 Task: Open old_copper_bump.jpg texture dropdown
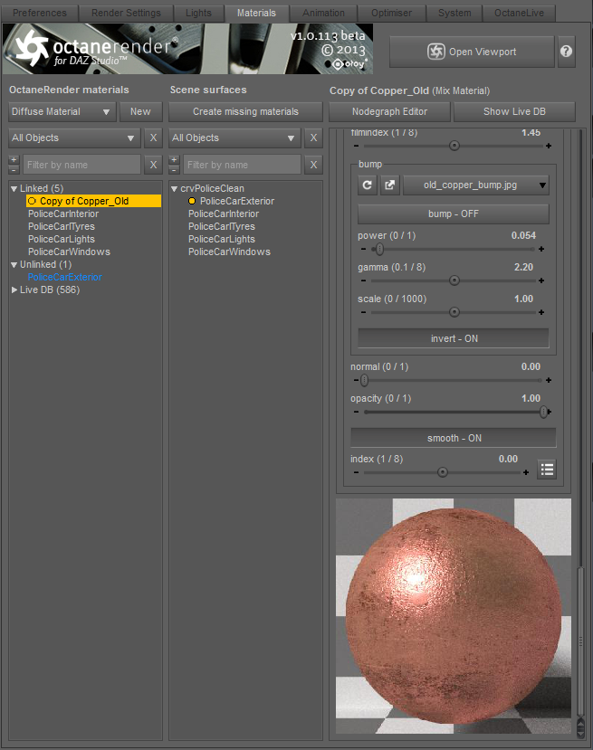click(x=476, y=185)
